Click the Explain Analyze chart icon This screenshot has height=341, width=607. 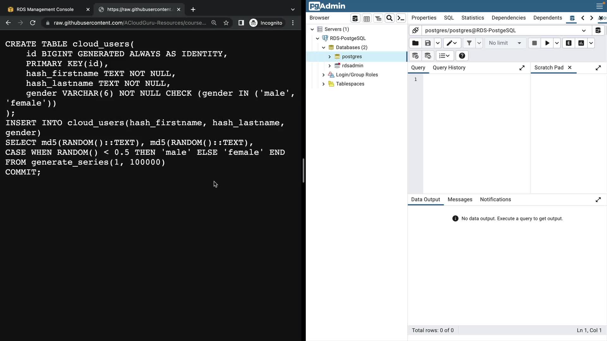point(581,43)
